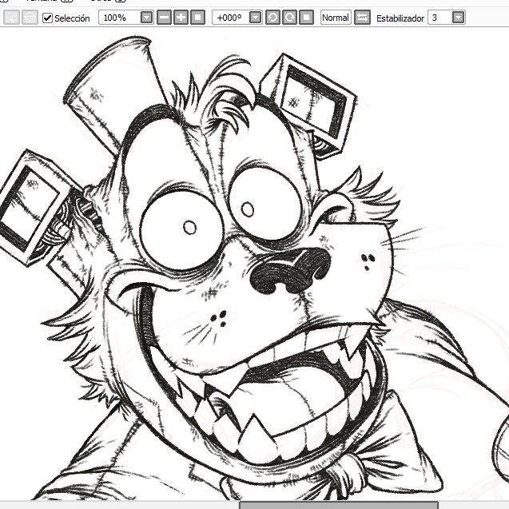
Task: Click the invert selection icon beside Selección
Action: (x=30, y=18)
